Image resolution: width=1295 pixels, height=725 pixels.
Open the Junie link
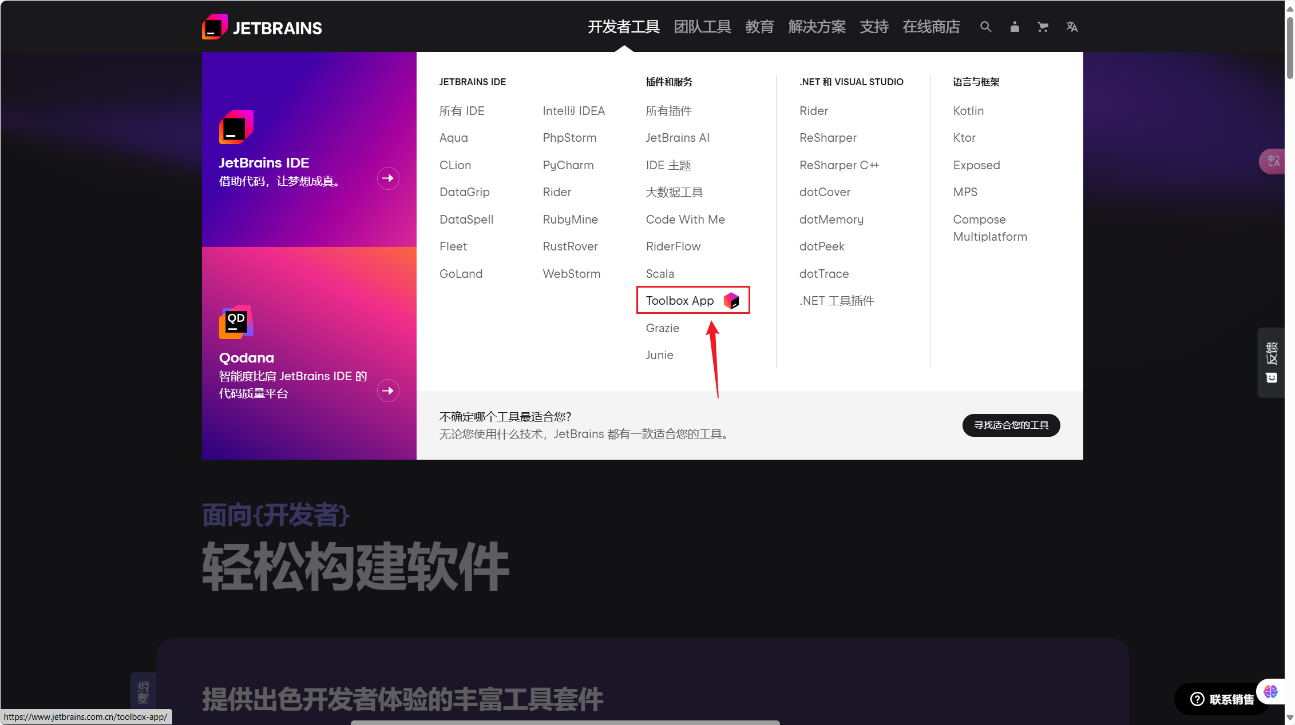coord(660,355)
